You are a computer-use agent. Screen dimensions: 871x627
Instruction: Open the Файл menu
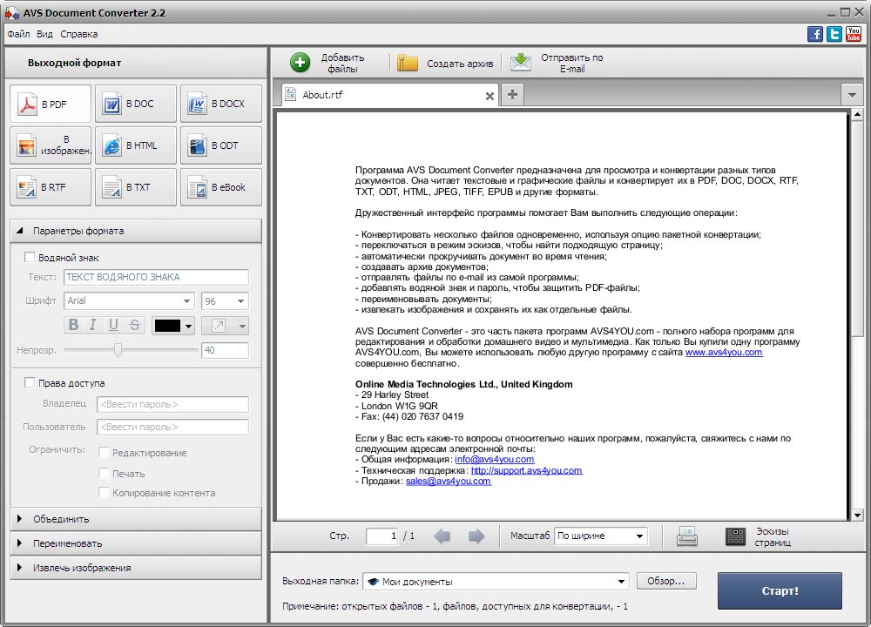(x=18, y=34)
